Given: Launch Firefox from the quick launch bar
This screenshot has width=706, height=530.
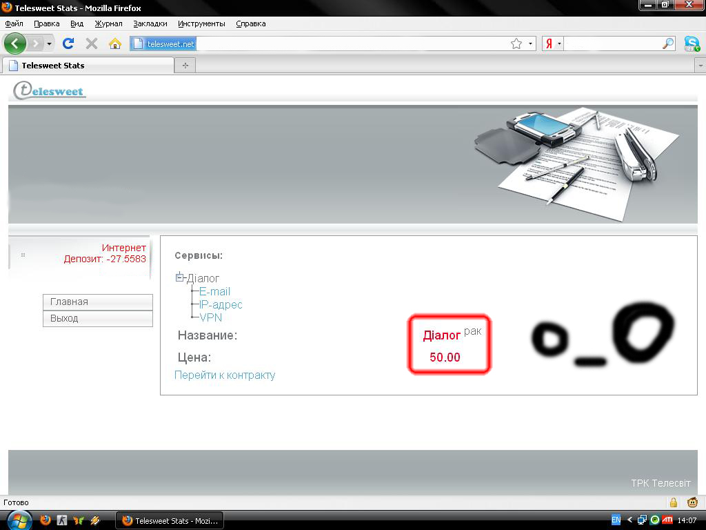Looking at the screenshot, I should 46,520.
